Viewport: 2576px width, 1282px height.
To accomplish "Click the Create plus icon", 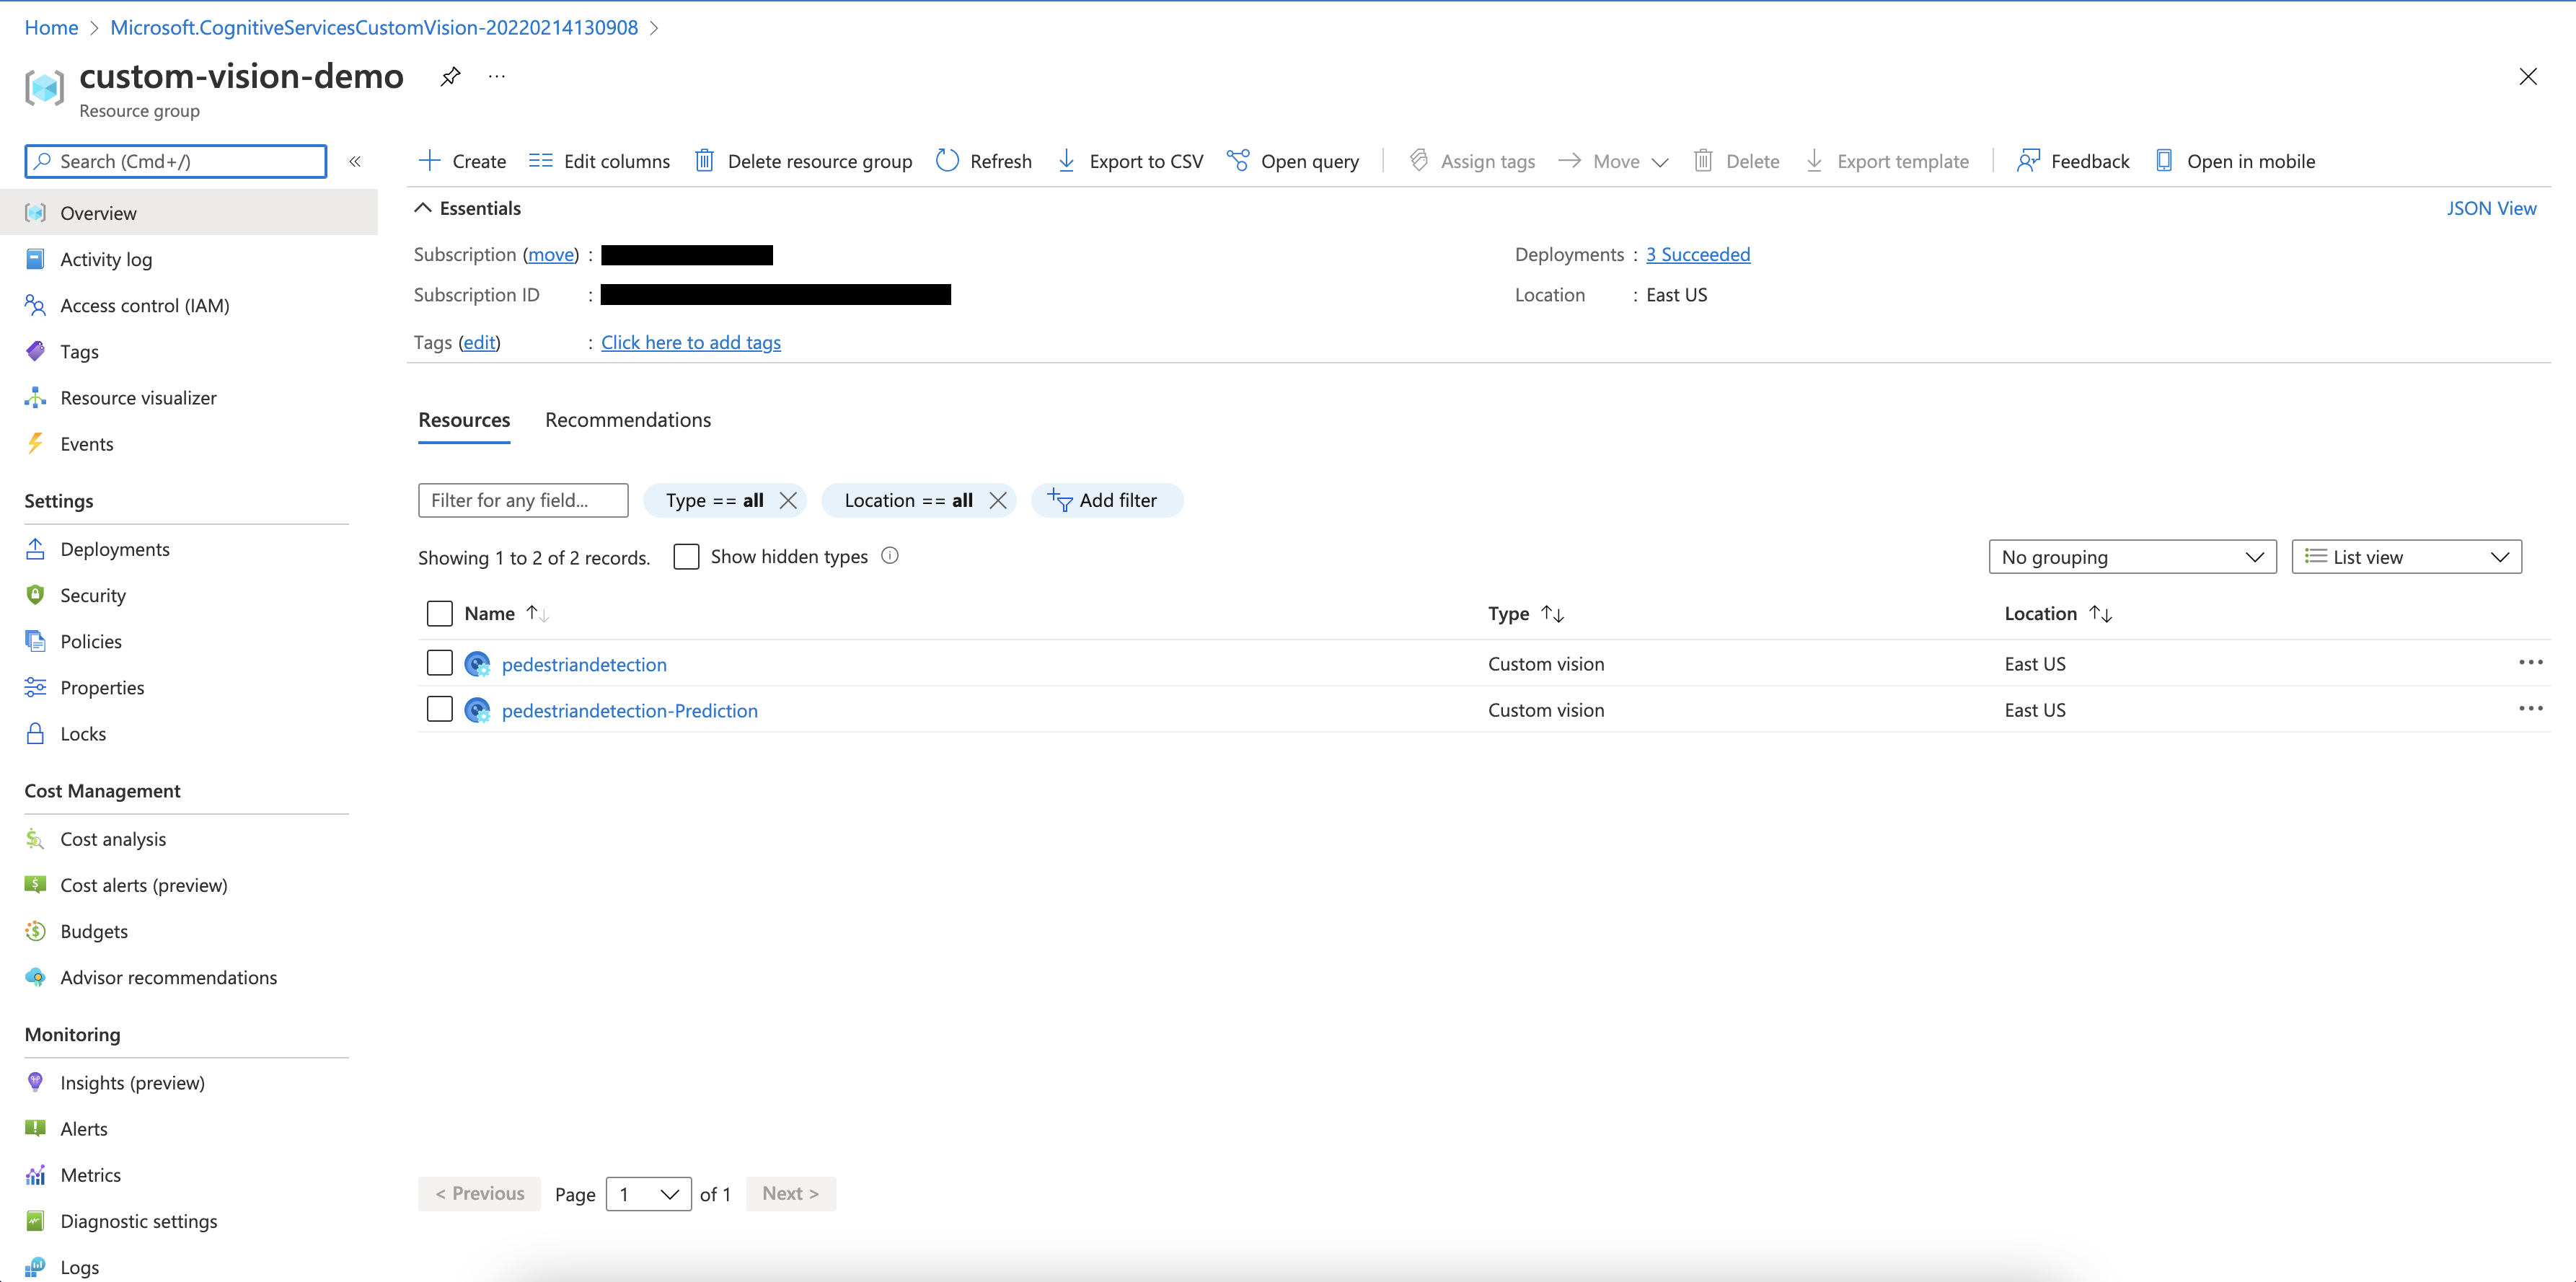I will tap(430, 160).
